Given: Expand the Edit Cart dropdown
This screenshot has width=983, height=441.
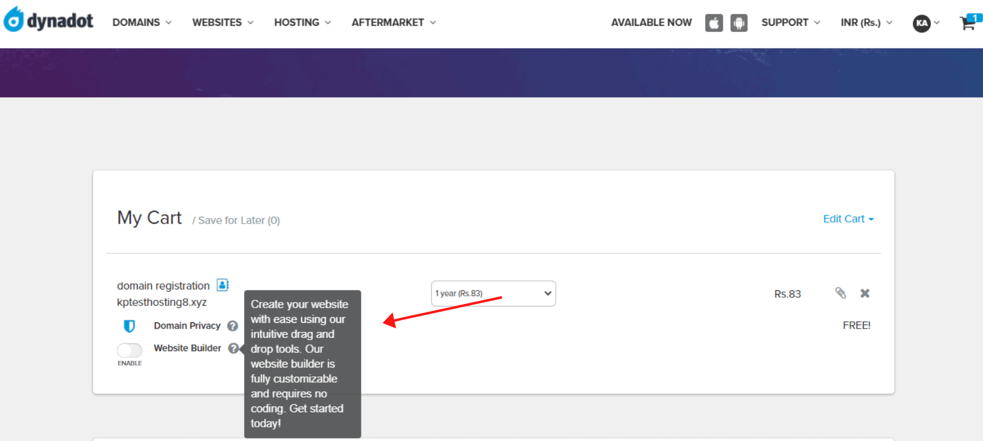Looking at the screenshot, I should (x=848, y=219).
